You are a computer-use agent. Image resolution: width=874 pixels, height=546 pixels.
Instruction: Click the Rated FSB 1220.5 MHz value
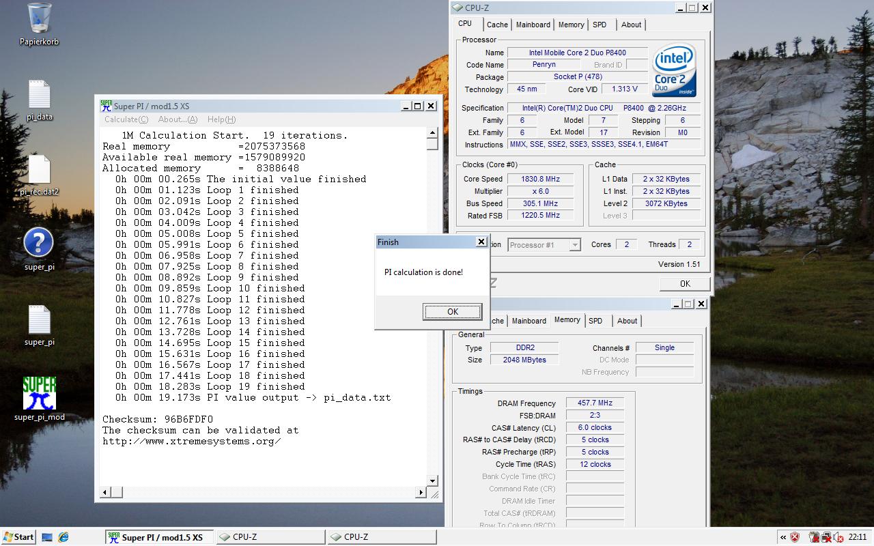pos(541,215)
